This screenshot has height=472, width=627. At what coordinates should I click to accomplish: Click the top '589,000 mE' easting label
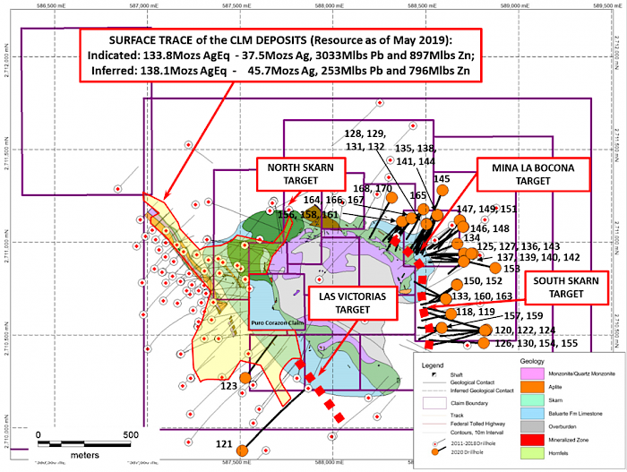(515, 6)
